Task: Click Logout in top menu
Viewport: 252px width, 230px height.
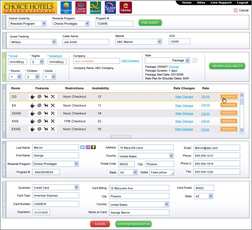Action: [x=243, y=3]
